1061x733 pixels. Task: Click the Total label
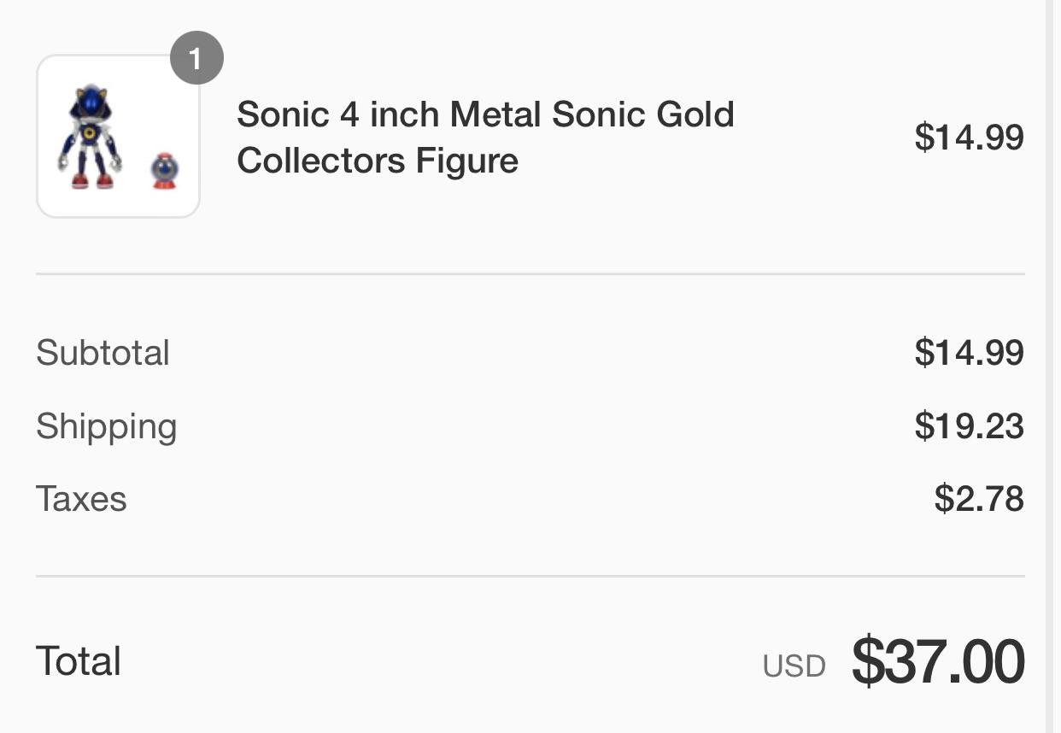(x=80, y=660)
